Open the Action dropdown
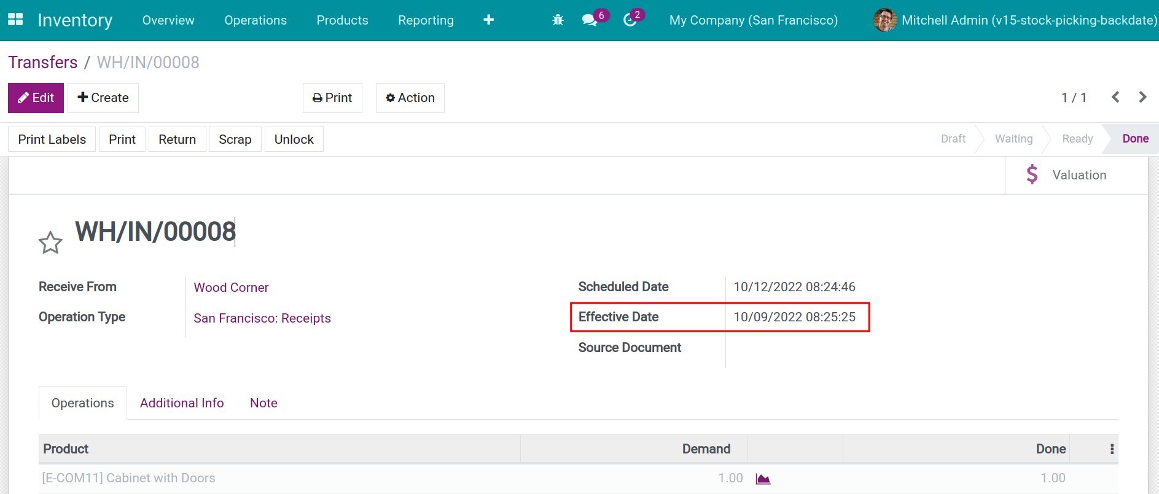This screenshot has height=494, width=1159. pos(410,98)
